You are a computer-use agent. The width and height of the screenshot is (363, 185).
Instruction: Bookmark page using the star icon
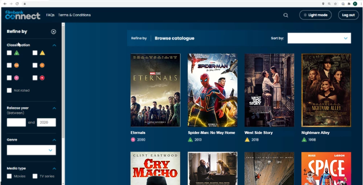pos(335,4)
